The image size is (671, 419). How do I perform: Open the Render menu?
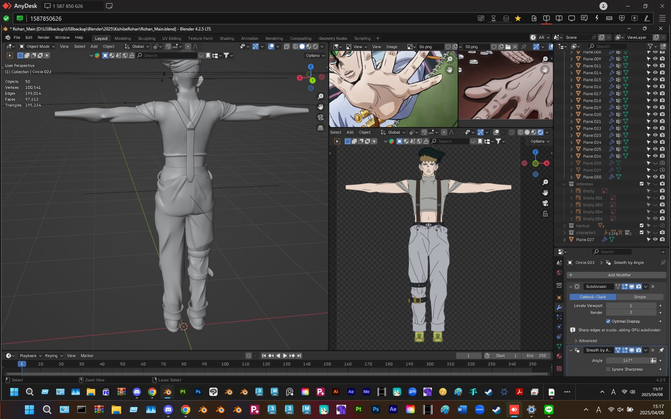[x=44, y=37]
